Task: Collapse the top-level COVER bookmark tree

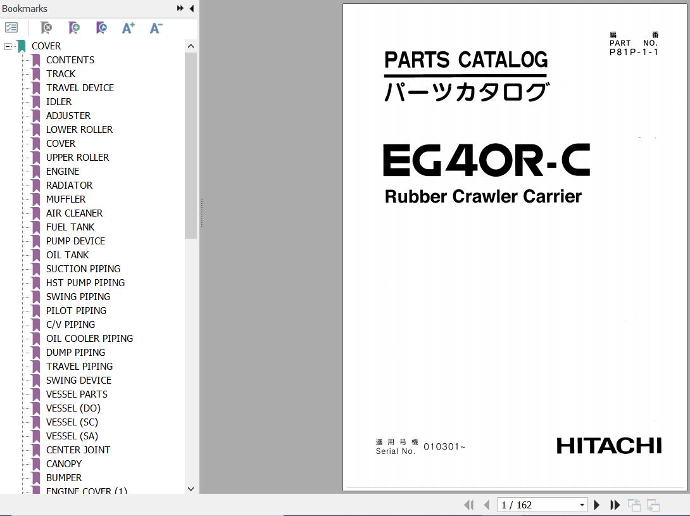Action: pos(8,46)
